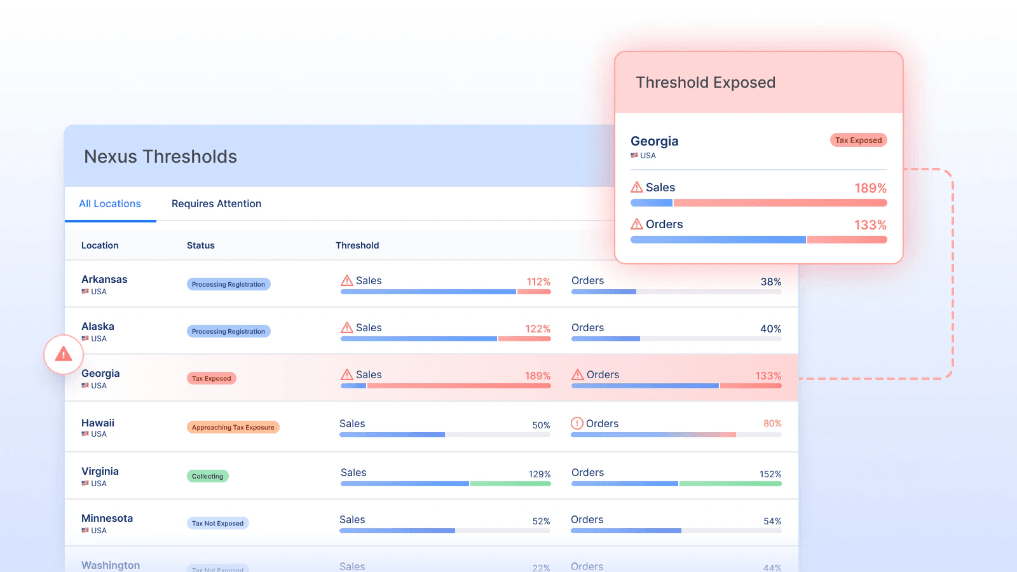Click Alaska Sales warning triangle icon
This screenshot has height=572, width=1017.
[x=347, y=327]
